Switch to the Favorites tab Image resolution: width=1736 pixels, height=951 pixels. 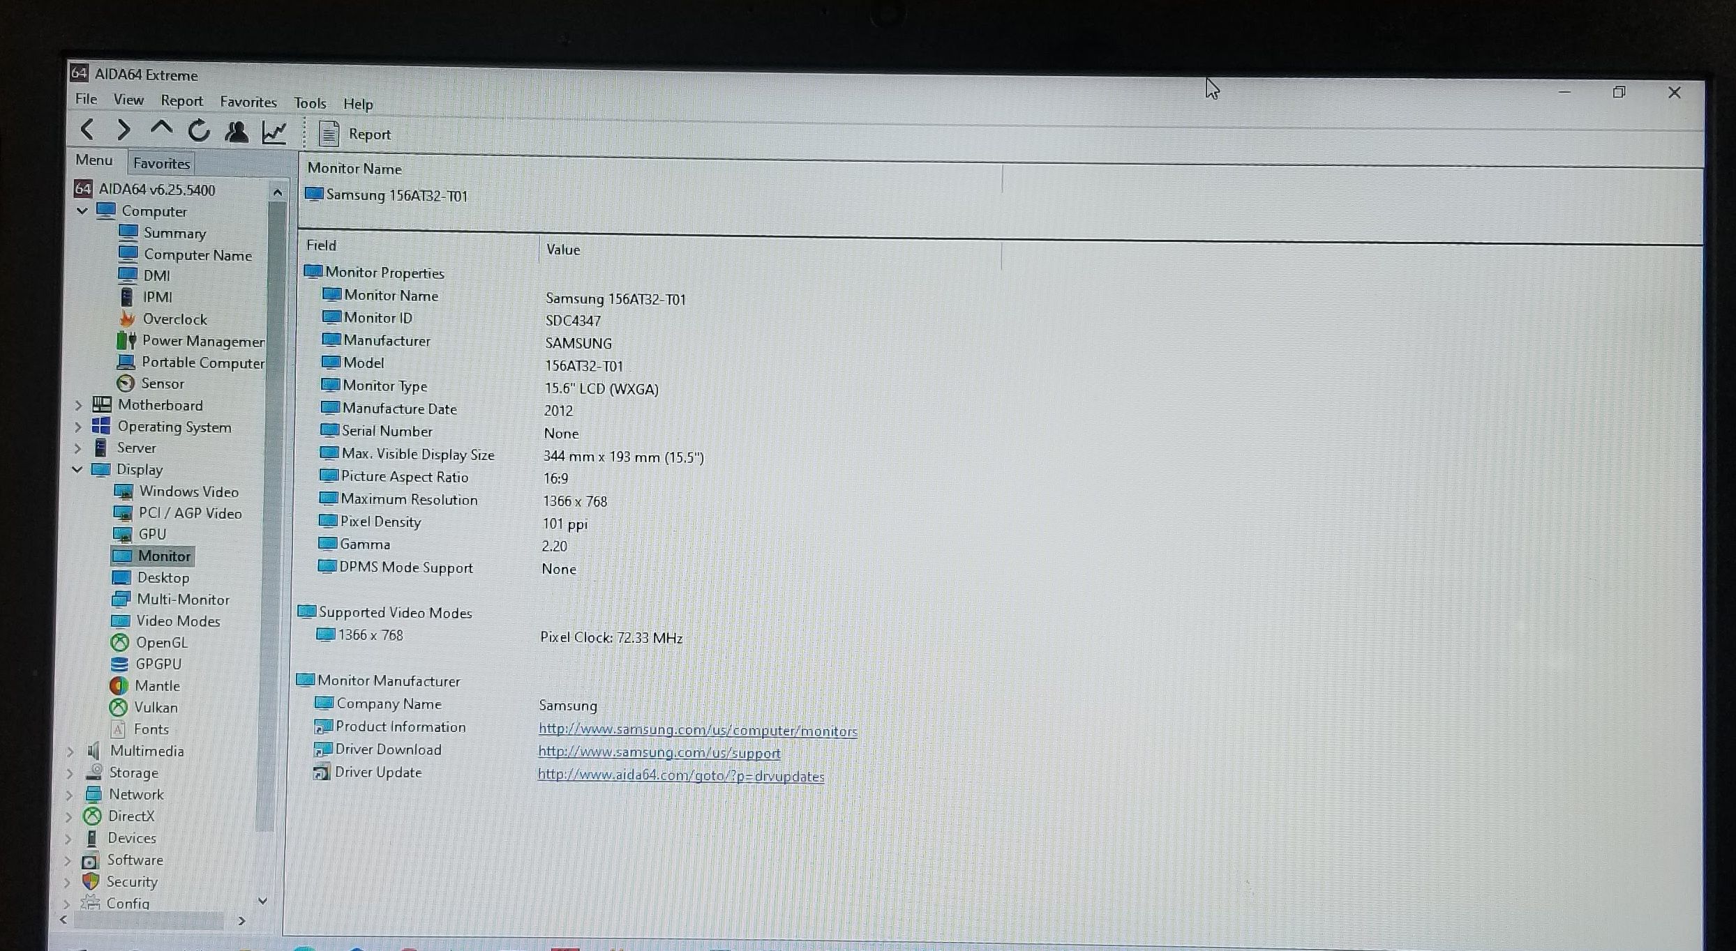click(161, 164)
